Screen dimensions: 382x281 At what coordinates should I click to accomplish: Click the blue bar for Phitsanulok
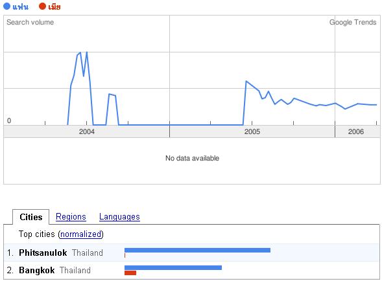tap(197, 250)
